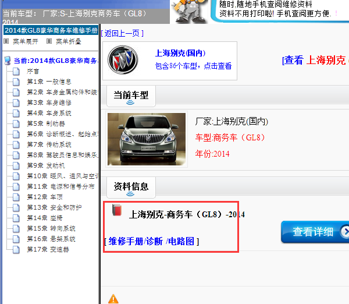Click the Buick logo emblem
349x304 pixels.
click(123, 60)
